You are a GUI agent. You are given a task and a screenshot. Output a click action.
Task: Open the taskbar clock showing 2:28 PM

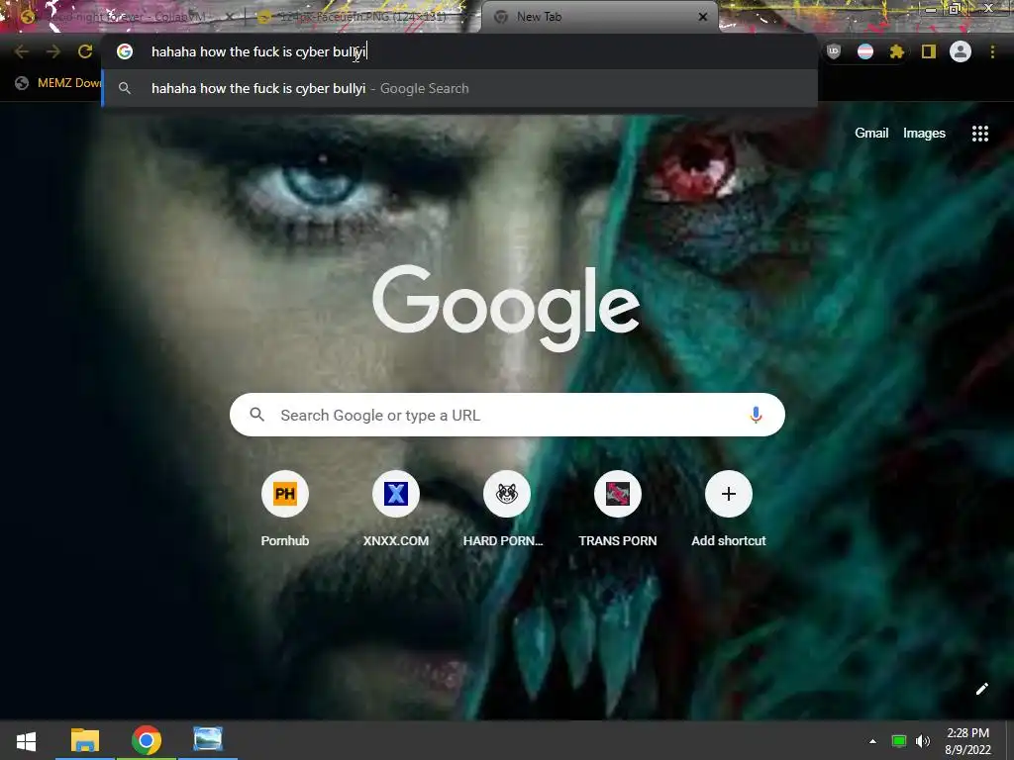coord(968,741)
